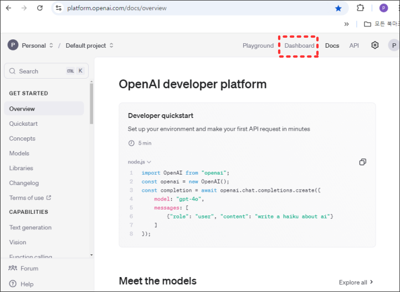The image size is (400, 292).
Task: Open the Help link
Action: (x=27, y=284)
